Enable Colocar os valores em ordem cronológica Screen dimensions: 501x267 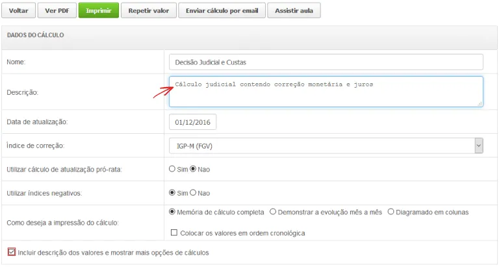point(173,233)
